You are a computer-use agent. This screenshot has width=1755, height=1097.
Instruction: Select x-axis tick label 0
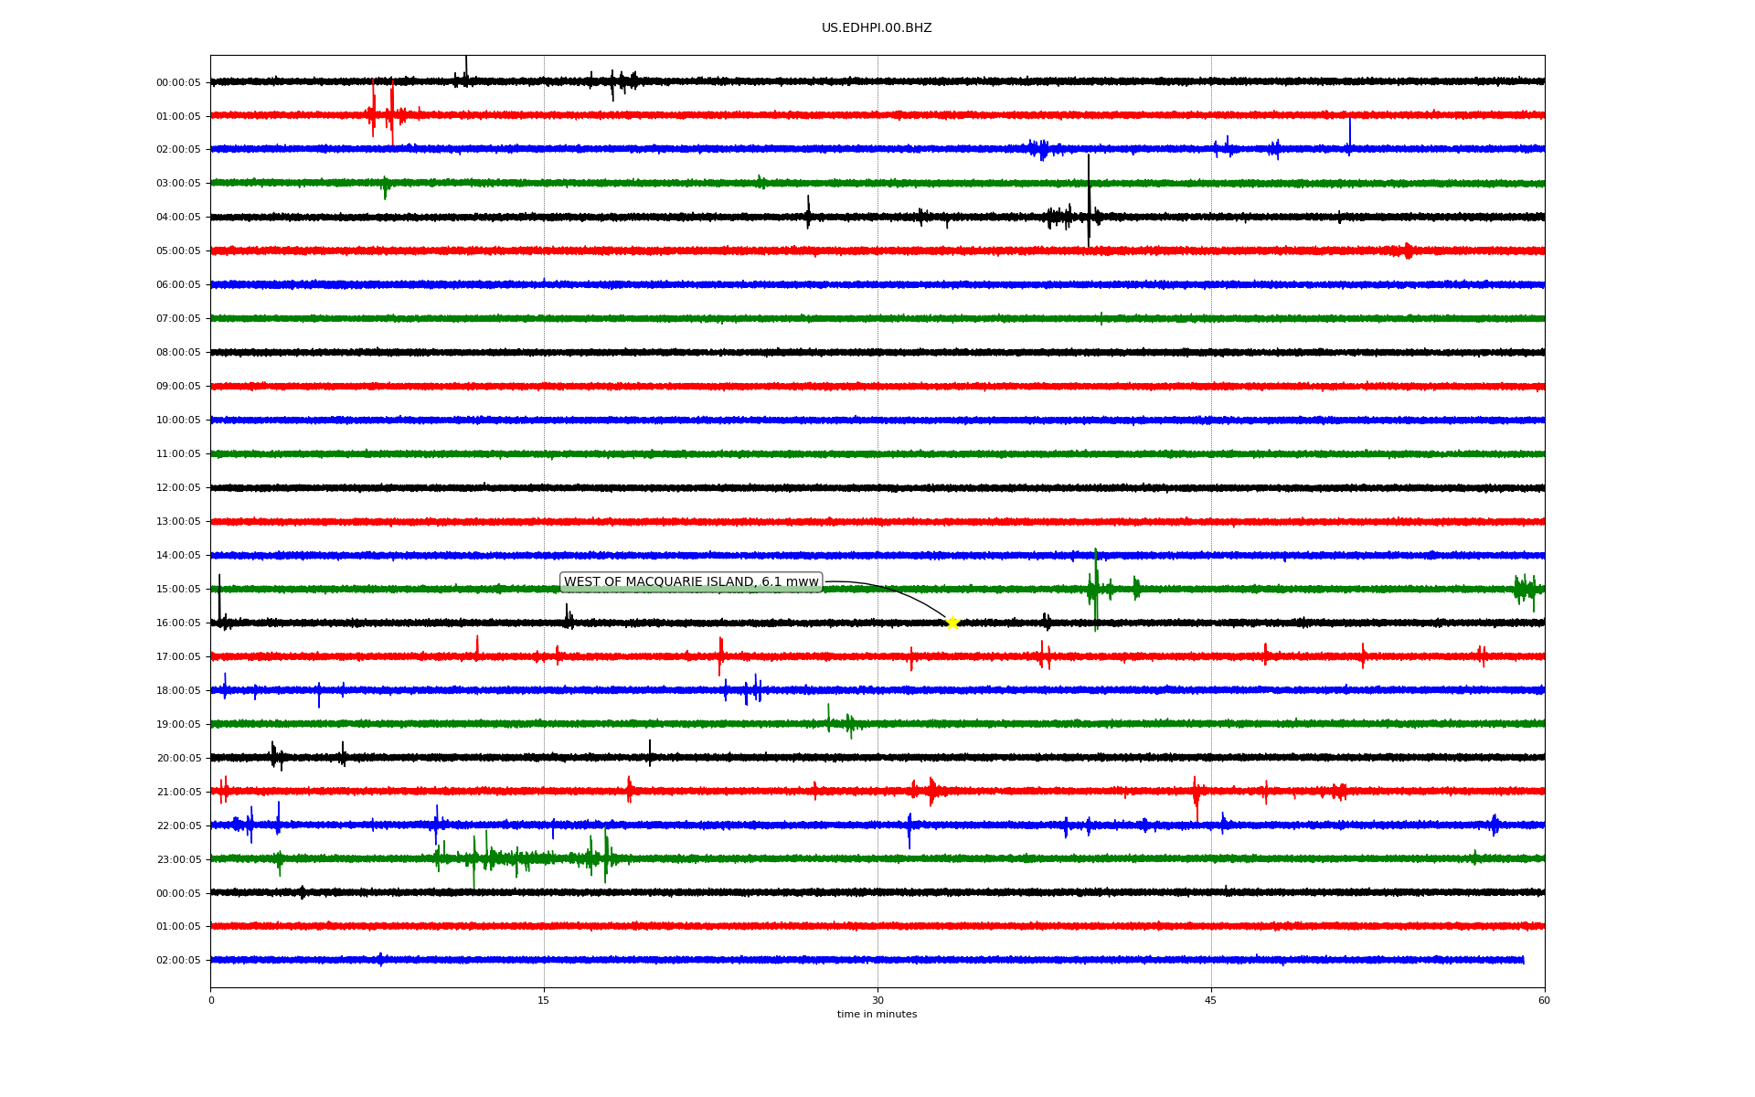coord(211,1000)
